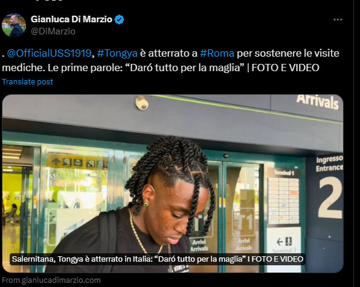Viewport: 360px width, 287px height.
Task: Click Translate post
Action: (28, 82)
